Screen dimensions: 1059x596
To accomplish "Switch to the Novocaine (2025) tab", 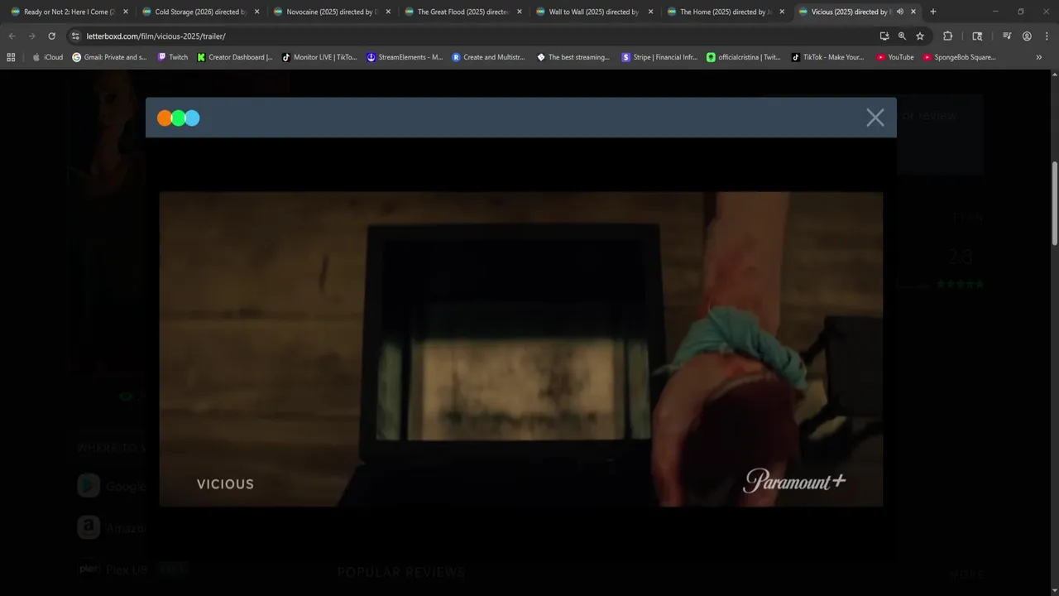I will (331, 12).
